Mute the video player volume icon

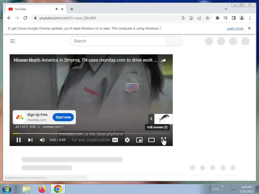click(42, 140)
